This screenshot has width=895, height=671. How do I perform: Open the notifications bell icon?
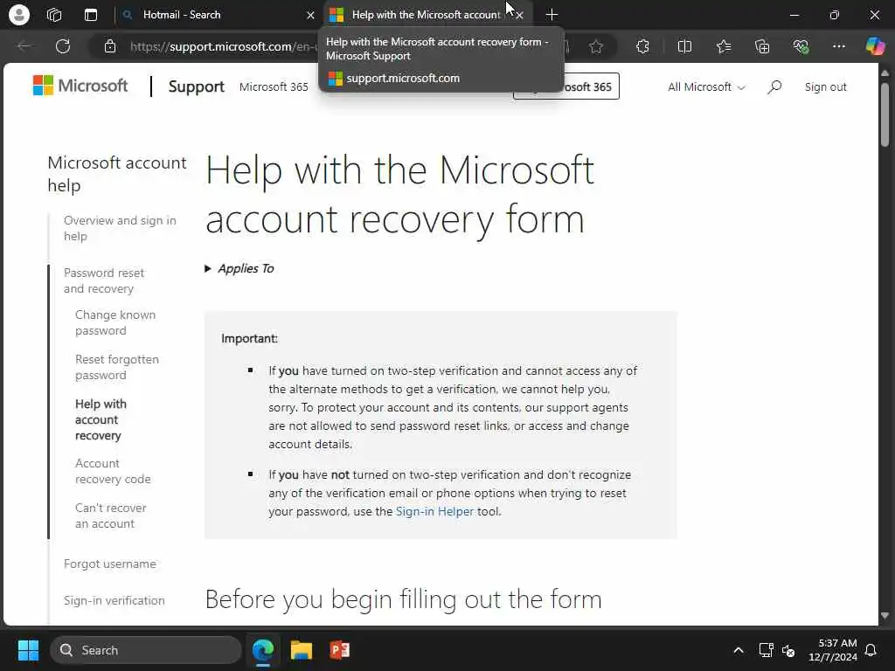pos(871,650)
